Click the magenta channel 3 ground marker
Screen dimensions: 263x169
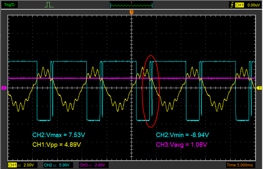click(4, 88)
